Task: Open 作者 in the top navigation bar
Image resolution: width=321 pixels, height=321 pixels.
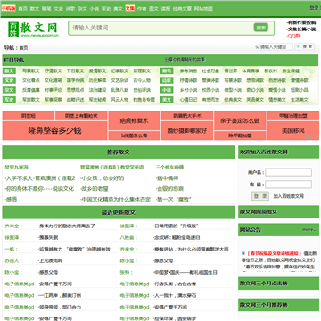Action: click(x=142, y=9)
